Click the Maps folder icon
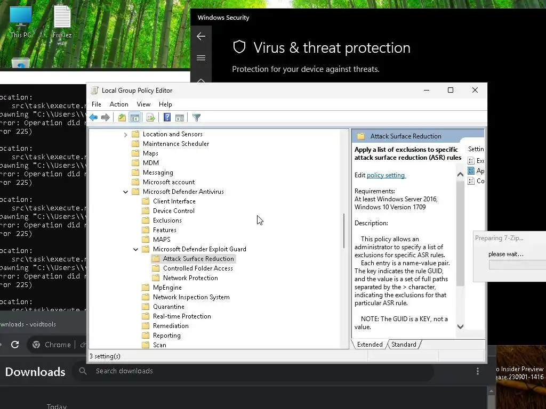 tap(135, 153)
